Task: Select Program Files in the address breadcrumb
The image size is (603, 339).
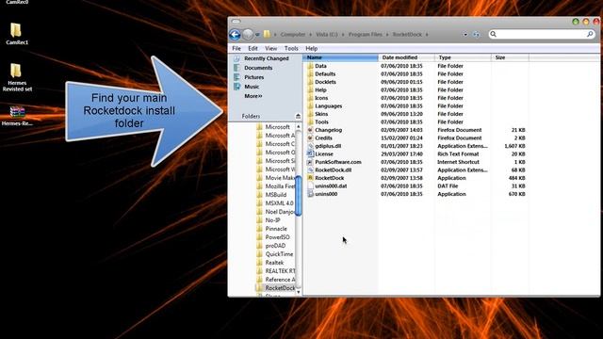Action: click(x=366, y=35)
